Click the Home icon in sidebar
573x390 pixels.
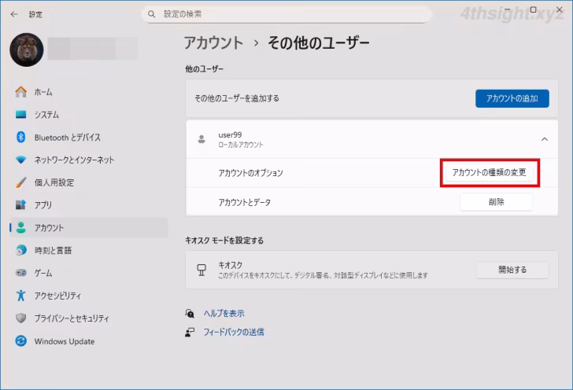(21, 92)
